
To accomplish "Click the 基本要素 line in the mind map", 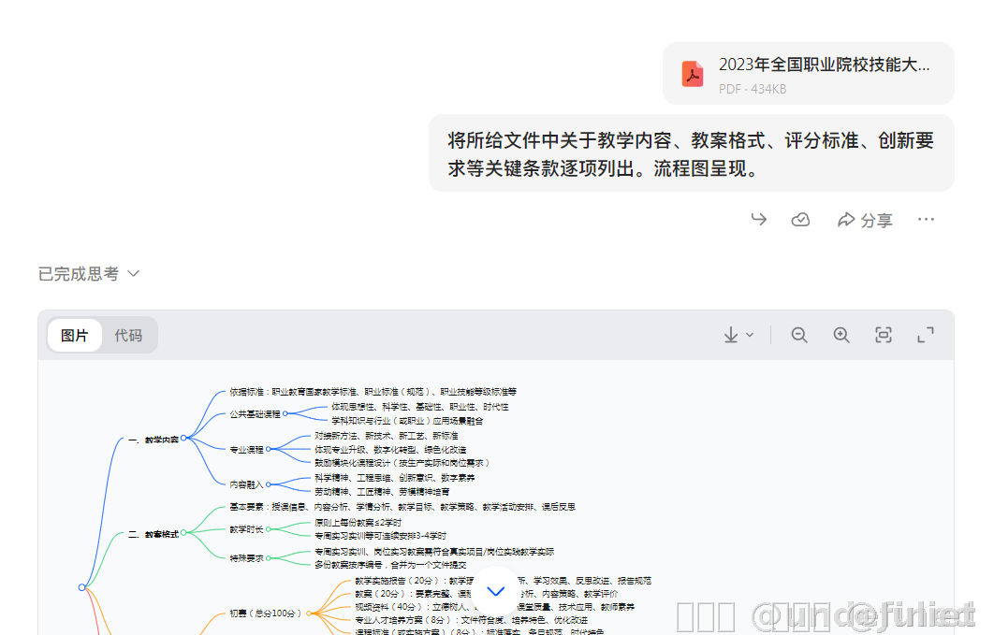I will pos(402,507).
